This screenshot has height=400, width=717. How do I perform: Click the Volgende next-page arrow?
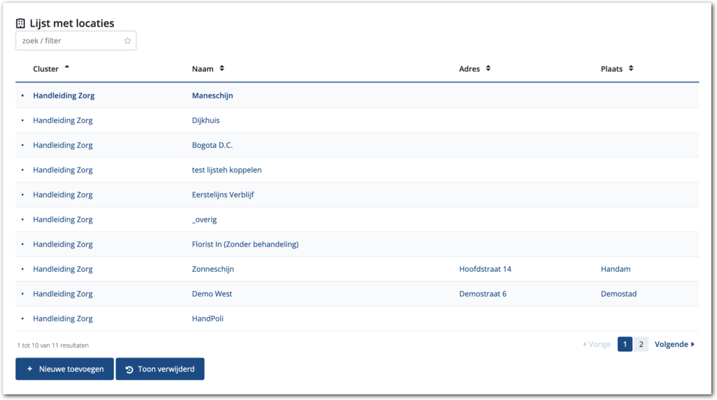pos(692,345)
